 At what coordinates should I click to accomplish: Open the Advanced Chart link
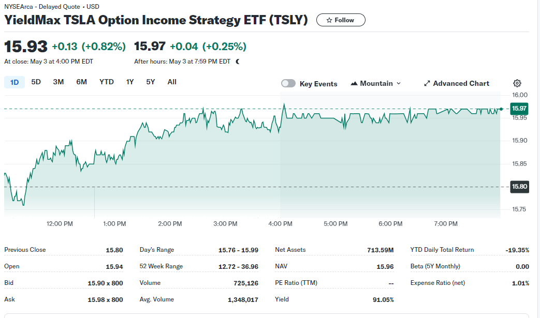[x=456, y=84]
